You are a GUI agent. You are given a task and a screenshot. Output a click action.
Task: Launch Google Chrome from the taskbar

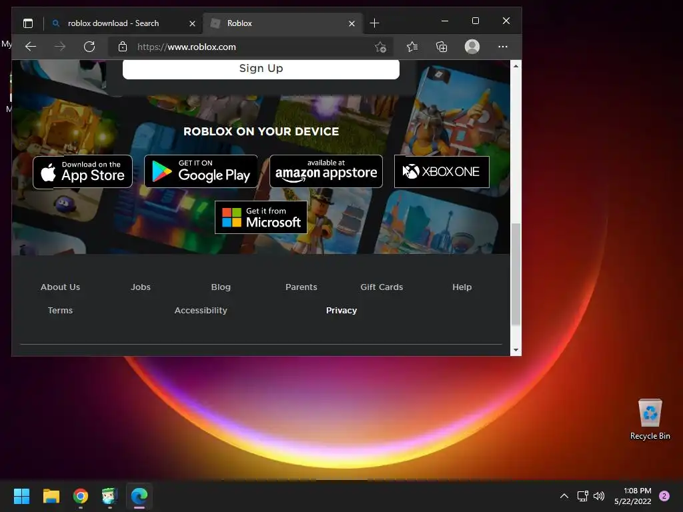(81, 496)
